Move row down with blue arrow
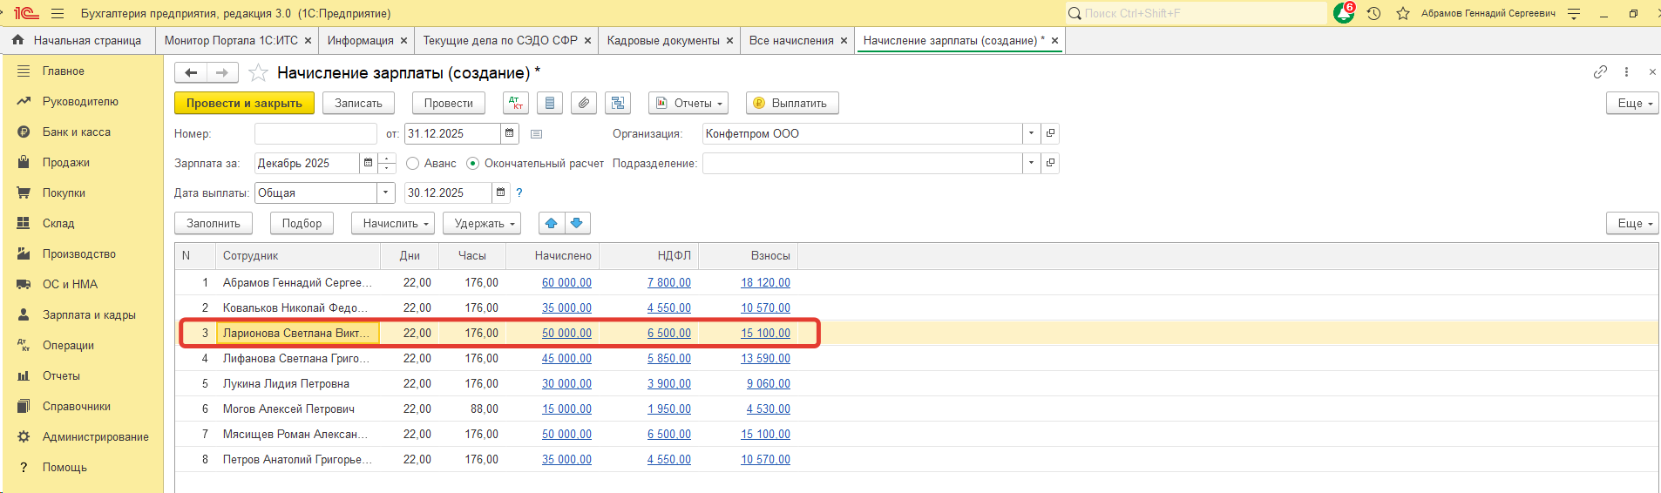Viewport: 1661px width, 493px height. pos(577,223)
